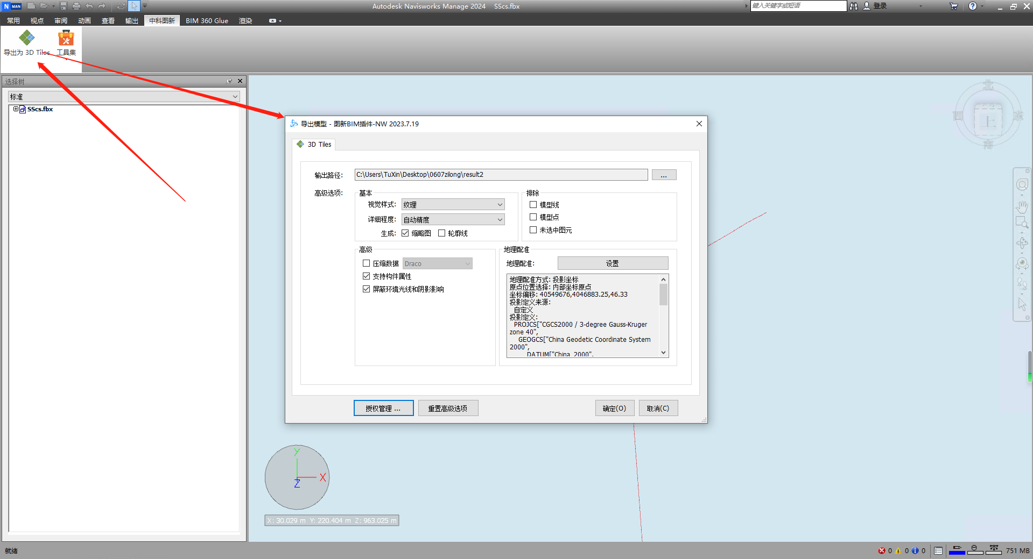Click the web server progress bar indicator
This screenshot has width=1033, height=559.
click(993, 550)
